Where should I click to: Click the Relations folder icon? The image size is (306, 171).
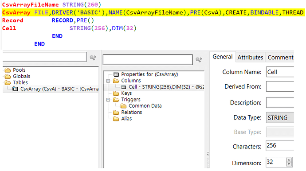coord(116,113)
